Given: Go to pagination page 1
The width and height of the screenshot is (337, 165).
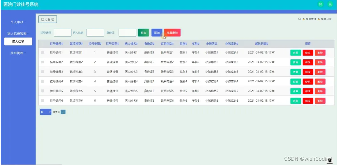Looking at the screenshot, I should (x=63, y=112).
